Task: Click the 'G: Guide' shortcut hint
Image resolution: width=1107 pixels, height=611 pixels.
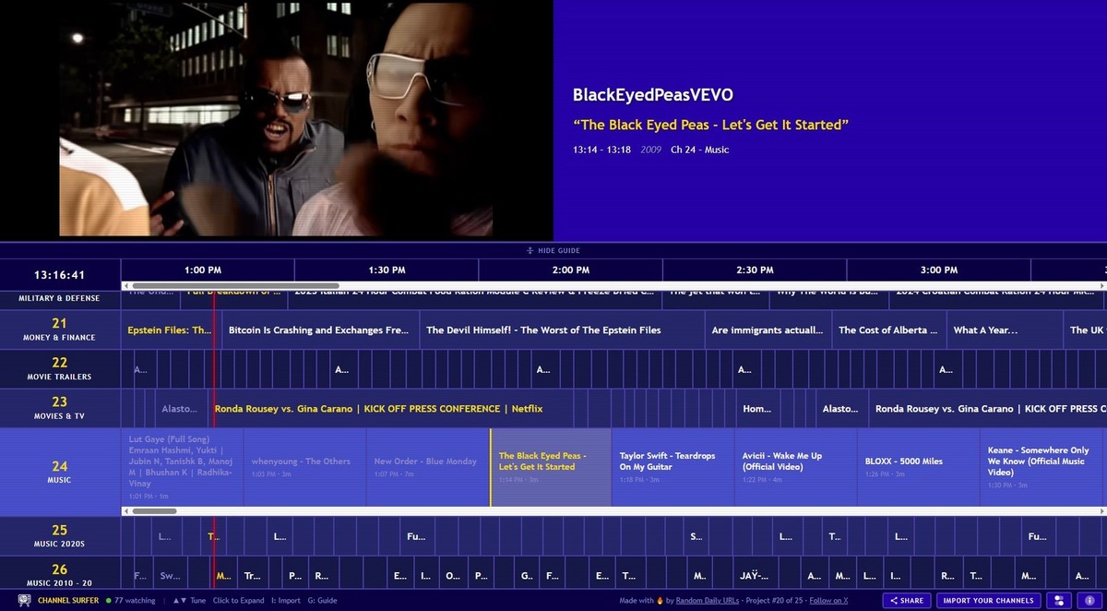Action: coord(322,601)
